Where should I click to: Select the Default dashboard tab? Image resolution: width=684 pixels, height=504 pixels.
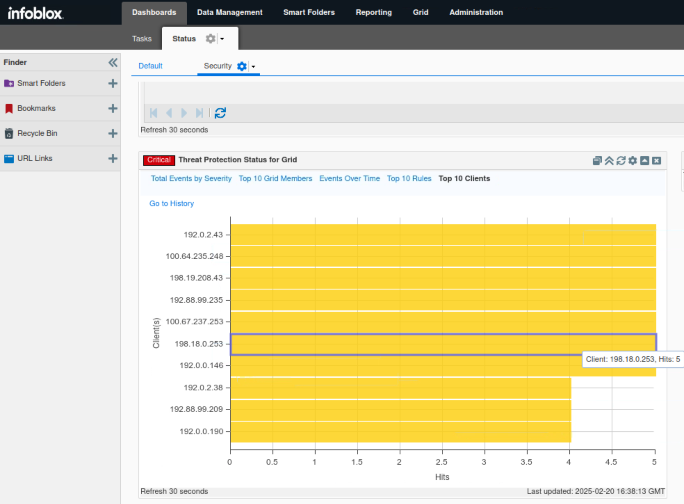[x=150, y=66]
